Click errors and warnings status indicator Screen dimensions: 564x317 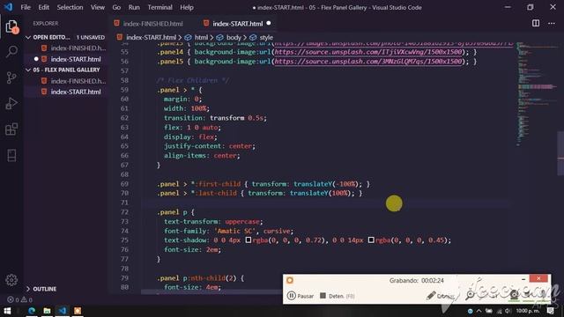click(x=19, y=299)
